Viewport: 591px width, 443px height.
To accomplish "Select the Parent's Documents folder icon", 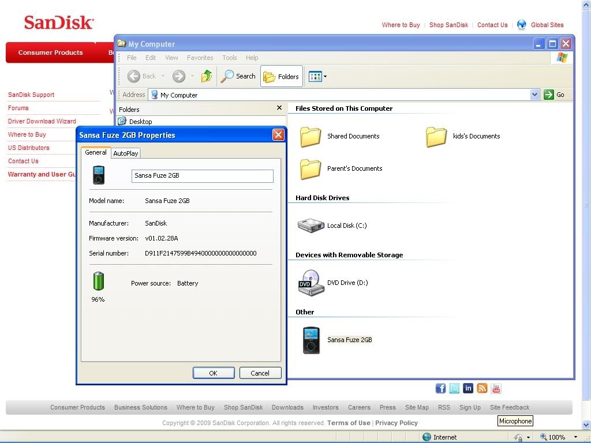I will [310, 169].
